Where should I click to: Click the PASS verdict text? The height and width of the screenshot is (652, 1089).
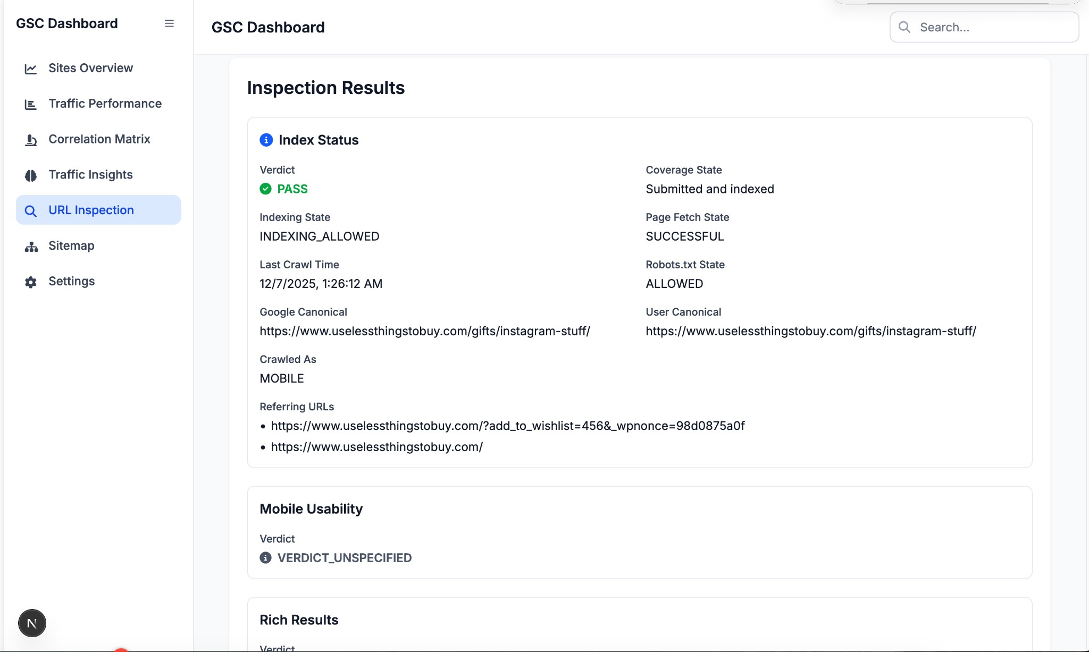(292, 189)
